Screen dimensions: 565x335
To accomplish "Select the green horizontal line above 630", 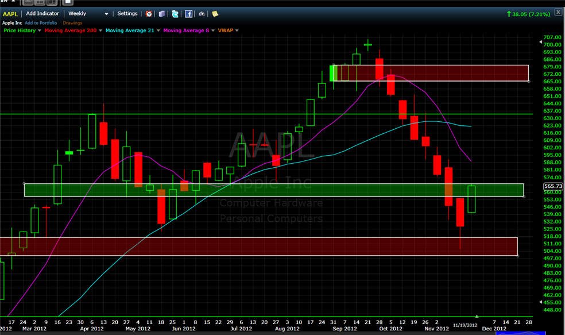I will [266, 114].
